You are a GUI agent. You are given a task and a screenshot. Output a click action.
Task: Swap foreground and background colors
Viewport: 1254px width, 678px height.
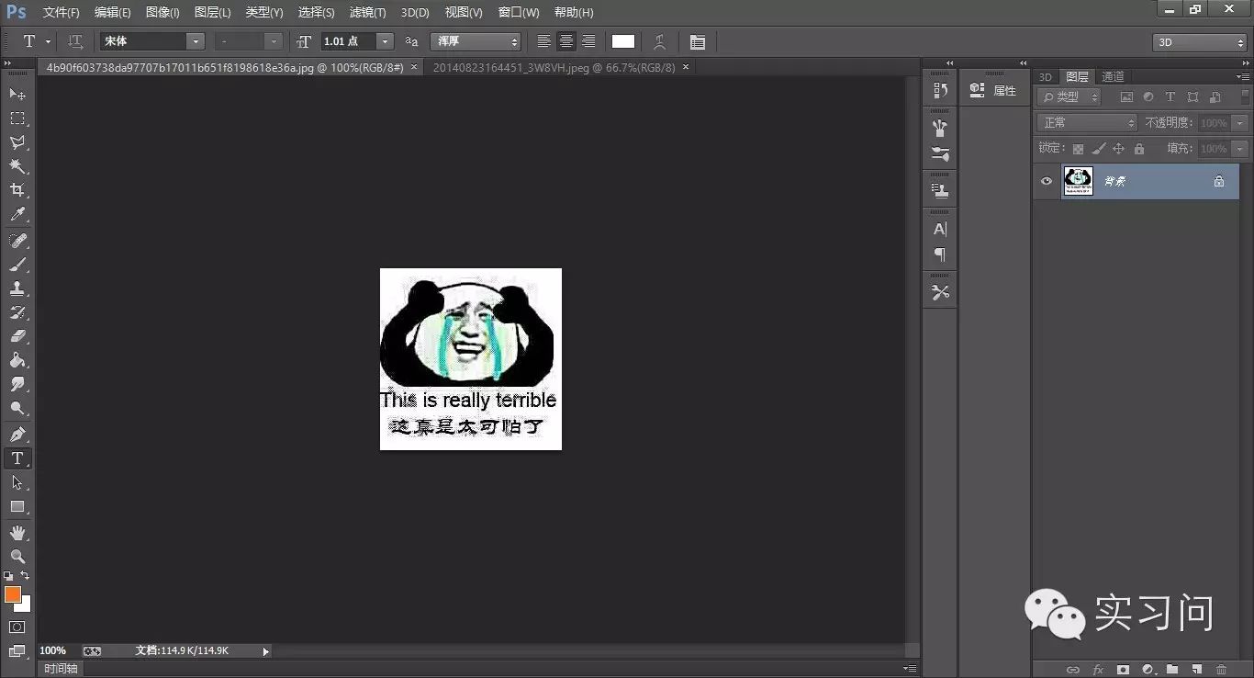(25, 575)
